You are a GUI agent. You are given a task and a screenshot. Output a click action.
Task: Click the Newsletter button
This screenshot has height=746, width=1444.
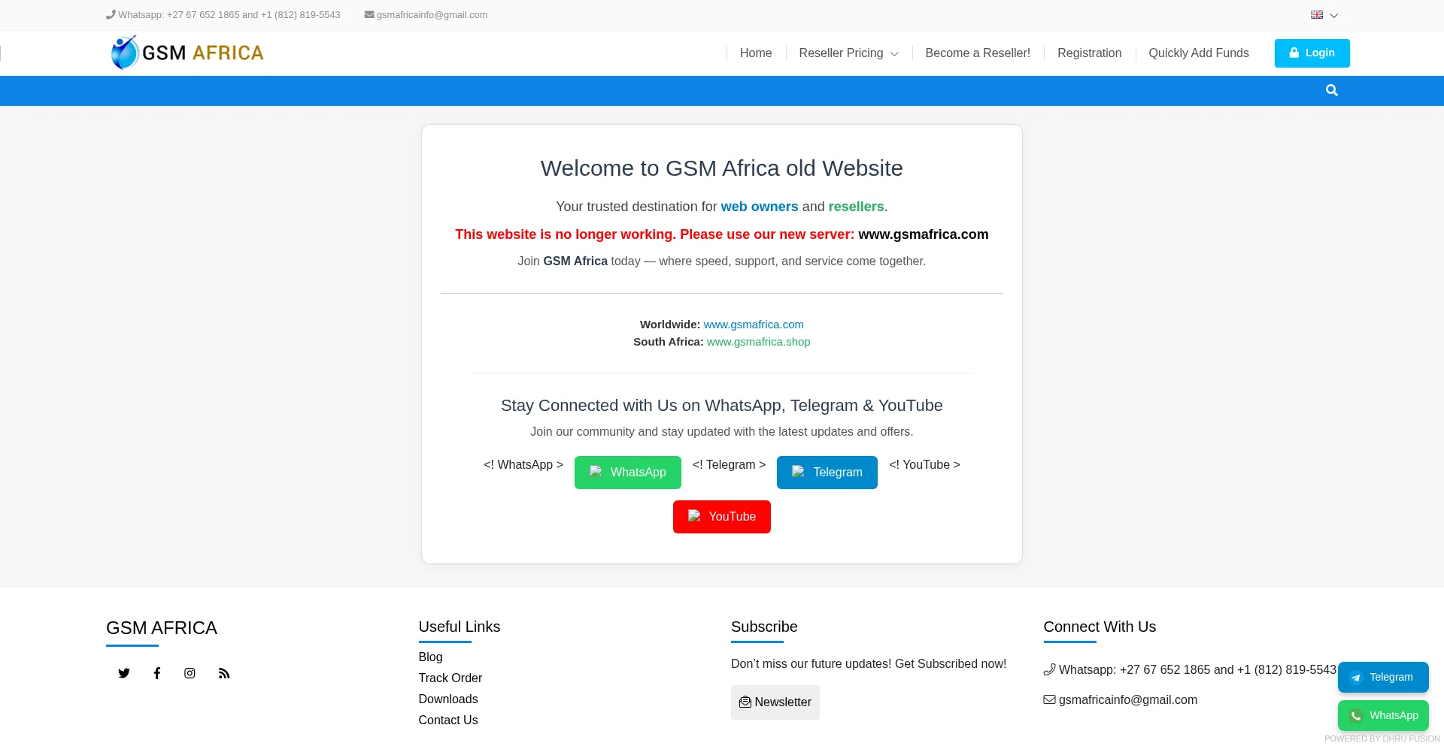[x=775, y=702]
